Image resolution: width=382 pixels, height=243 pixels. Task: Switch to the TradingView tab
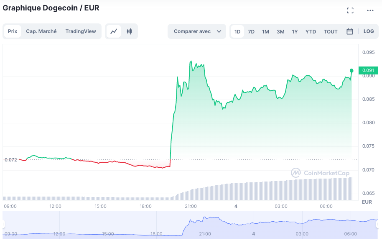pos(81,31)
